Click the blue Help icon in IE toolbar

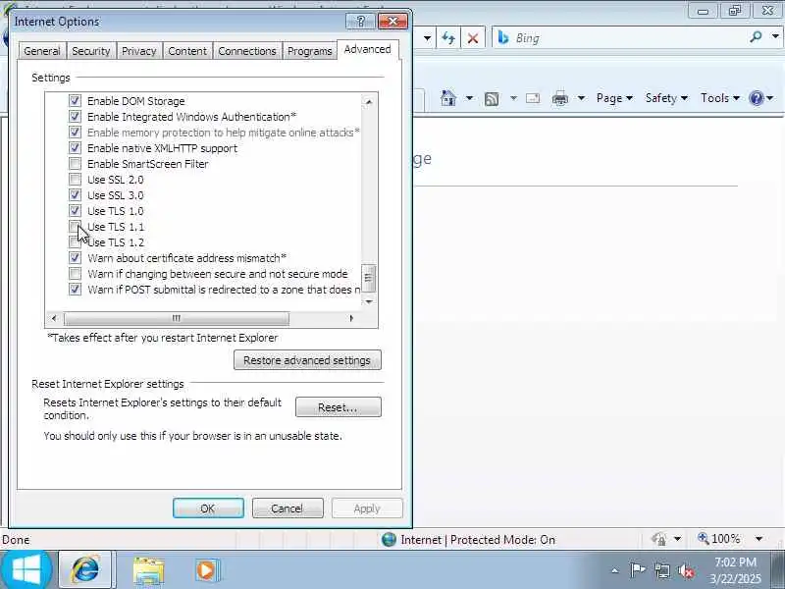(756, 98)
